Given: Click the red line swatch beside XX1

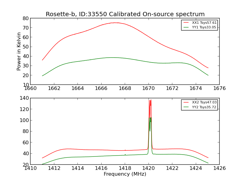Looking at the screenshot, I should [186, 23].
